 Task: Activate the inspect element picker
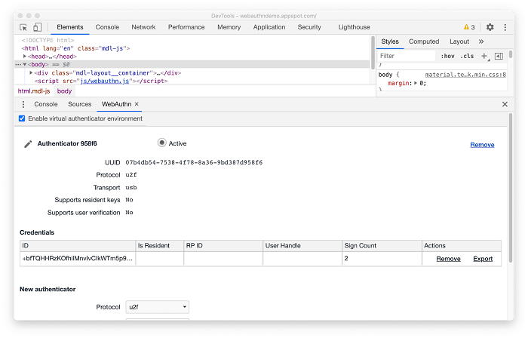click(x=23, y=27)
